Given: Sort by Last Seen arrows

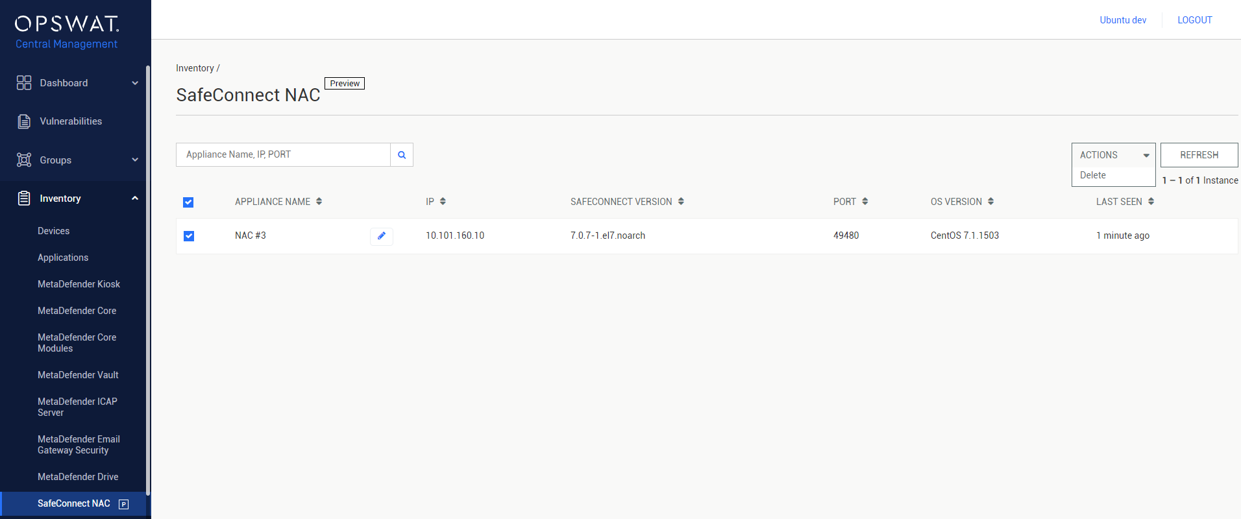Looking at the screenshot, I should coord(1151,202).
